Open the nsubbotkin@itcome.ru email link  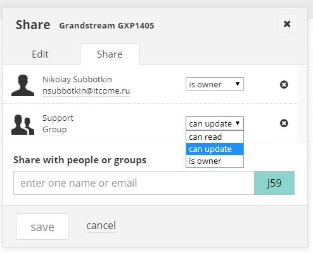coord(86,91)
